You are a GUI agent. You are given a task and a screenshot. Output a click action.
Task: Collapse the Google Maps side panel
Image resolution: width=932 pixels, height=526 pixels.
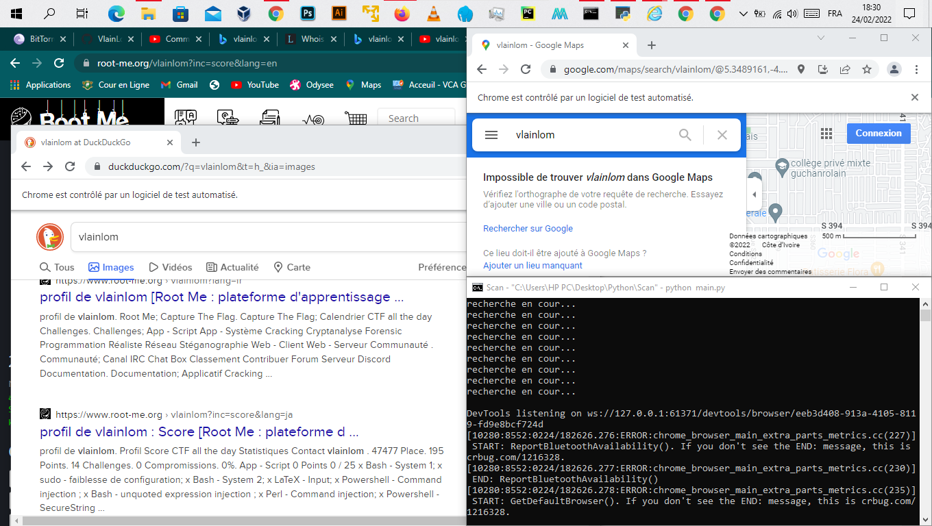point(754,194)
